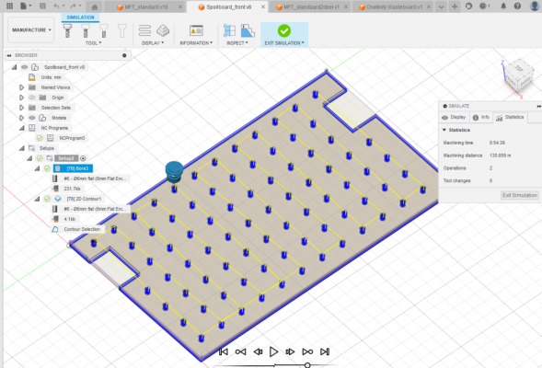Open the notifications bell icon
The image size is (542, 368).
[503, 6]
